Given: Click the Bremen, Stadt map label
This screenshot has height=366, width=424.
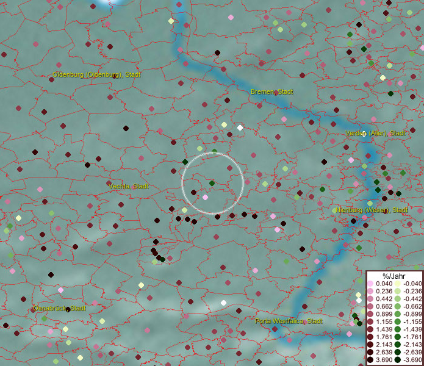Looking at the screenshot, I should click(272, 91).
